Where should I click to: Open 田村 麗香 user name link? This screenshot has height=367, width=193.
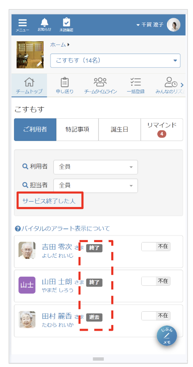coord(57,316)
